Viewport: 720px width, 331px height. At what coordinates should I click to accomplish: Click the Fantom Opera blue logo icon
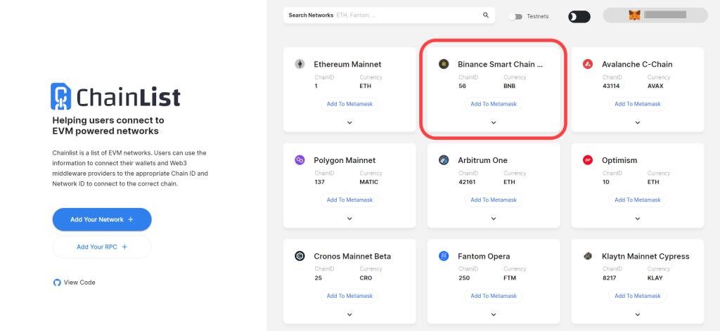443,256
